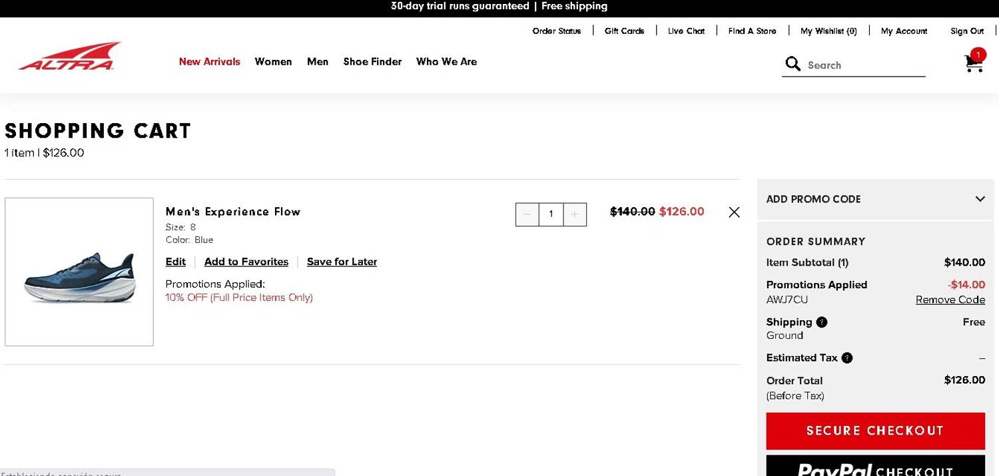This screenshot has height=476, width=999.
Task: Click Save for Later link
Action: pos(342,262)
